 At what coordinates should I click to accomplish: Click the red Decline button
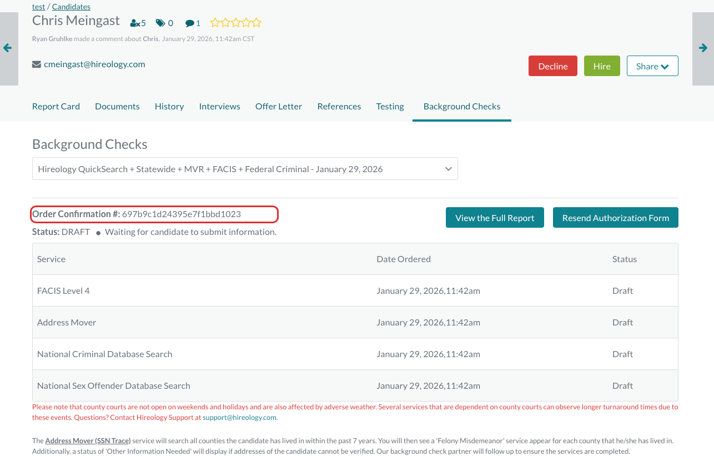(553, 66)
